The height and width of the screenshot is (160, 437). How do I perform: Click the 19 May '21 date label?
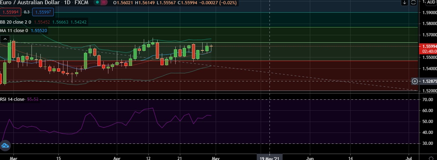tap(269, 157)
